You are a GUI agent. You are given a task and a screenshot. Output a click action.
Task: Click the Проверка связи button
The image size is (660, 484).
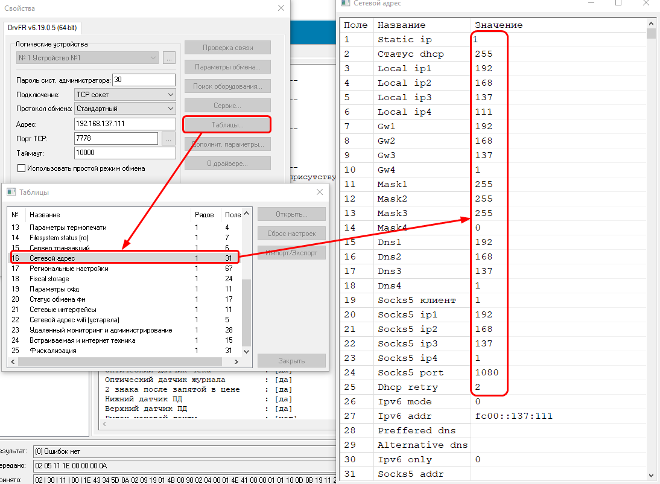click(227, 48)
